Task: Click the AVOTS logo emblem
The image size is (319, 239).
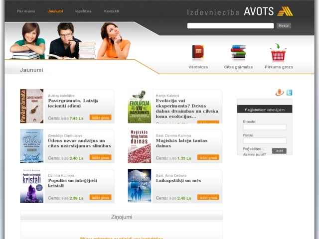Action: click(x=285, y=11)
